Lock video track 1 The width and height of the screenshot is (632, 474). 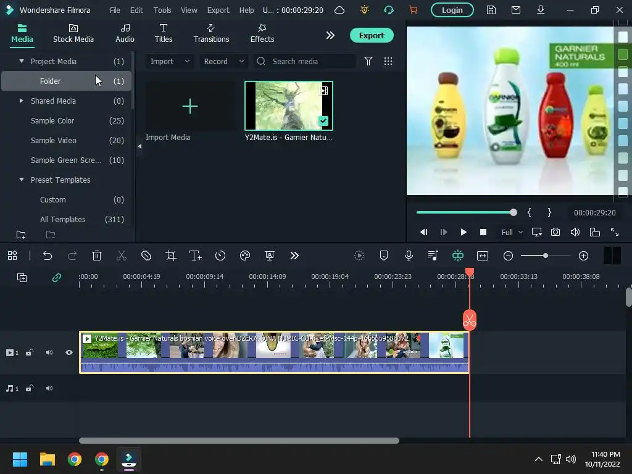[x=30, y=352]
